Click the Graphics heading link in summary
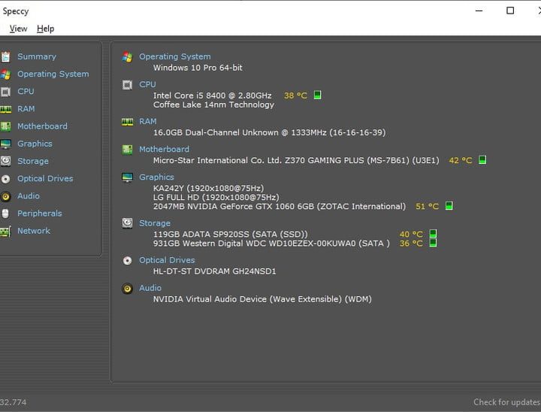Image resolution: width=541 pixels, height=412 pixels. pyautogui.click(x=156, y=177)
